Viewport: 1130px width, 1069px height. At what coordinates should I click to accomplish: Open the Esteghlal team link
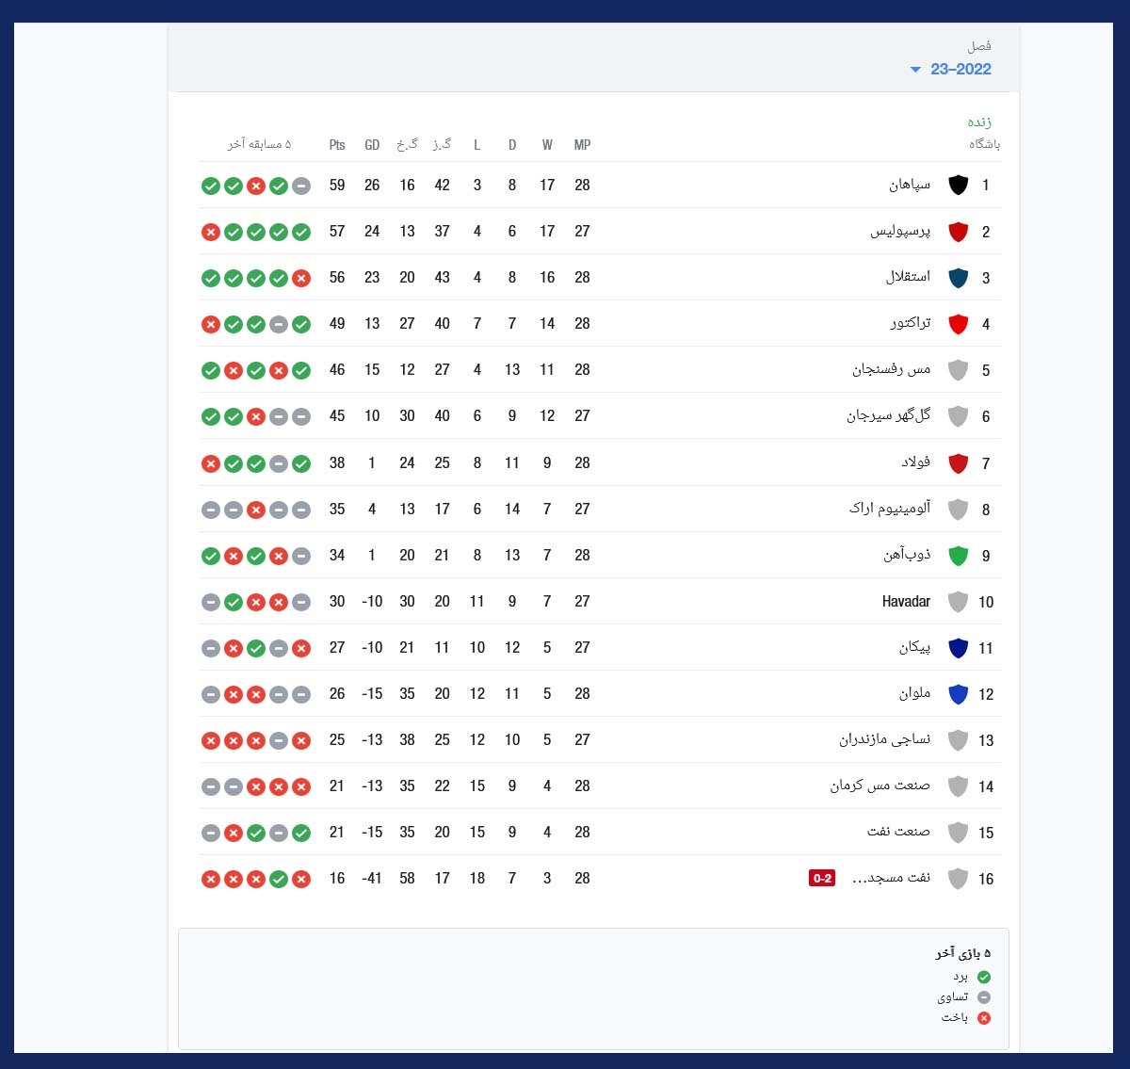pyautogui.click(x=907, y=277)
